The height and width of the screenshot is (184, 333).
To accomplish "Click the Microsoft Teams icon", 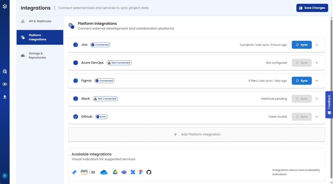I will point(124,172).
